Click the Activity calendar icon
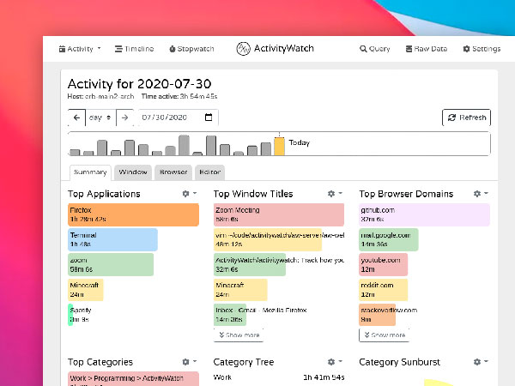 coord(62,49)
